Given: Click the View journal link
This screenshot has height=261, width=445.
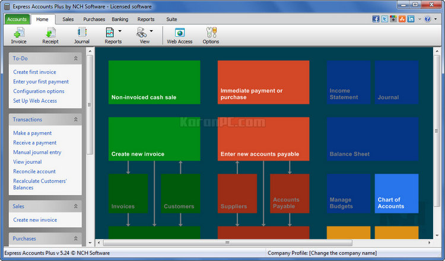Looking at the screenshot, I should [27, 162].
